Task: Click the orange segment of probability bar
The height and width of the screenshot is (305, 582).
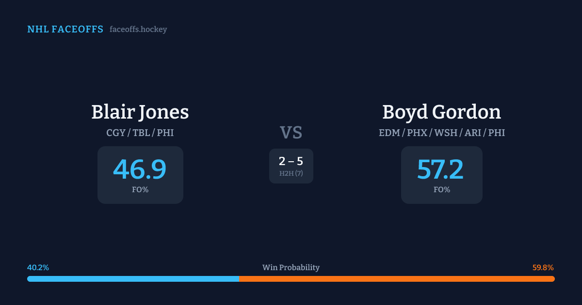Action: coord(397,279)
